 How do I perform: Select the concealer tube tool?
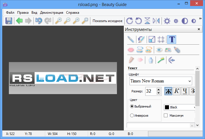[x=131, y=60]
